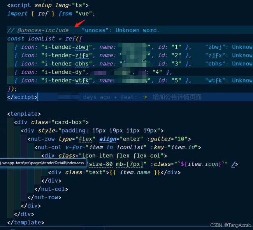Click the string "i-tender-zbwj"
The image size is (253, 230).
pos(67,47)
